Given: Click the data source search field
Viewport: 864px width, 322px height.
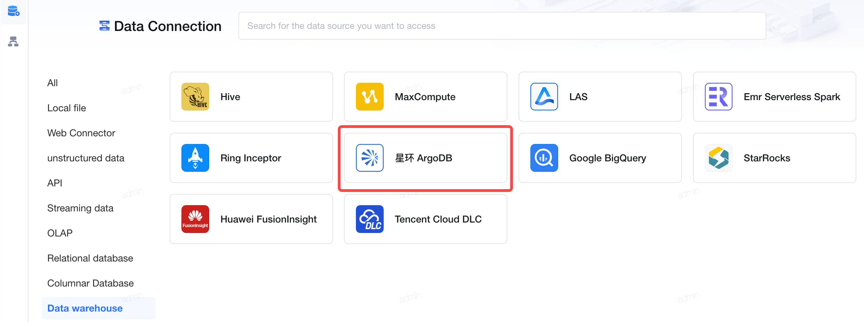Looking at the screenshot, I should (x=502, y=26).
